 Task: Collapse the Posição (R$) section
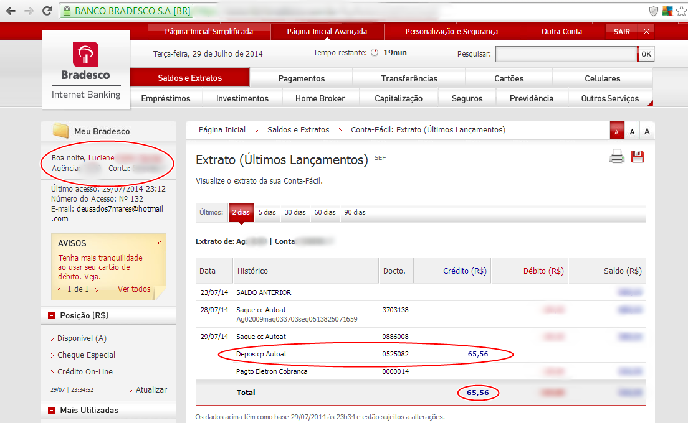(51, 315)
